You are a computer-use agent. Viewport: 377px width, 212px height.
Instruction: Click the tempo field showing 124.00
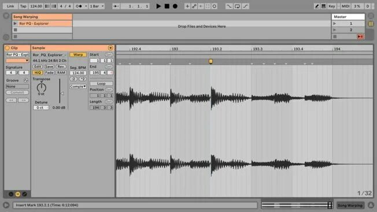tap(36, 6)
